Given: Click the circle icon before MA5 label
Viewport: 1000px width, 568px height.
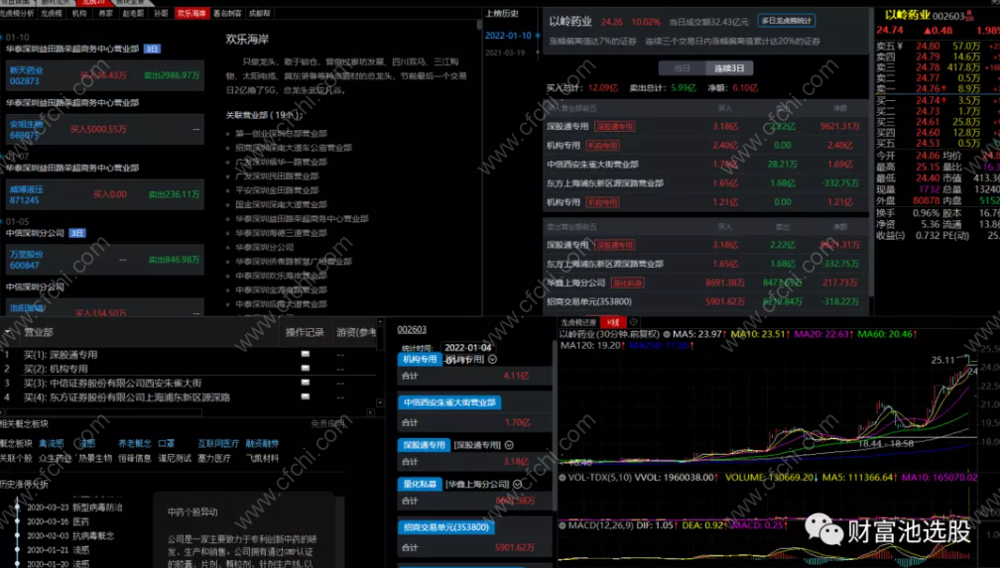Looking at the screenshot, I should pyautogui.click(x=667, y=334).
